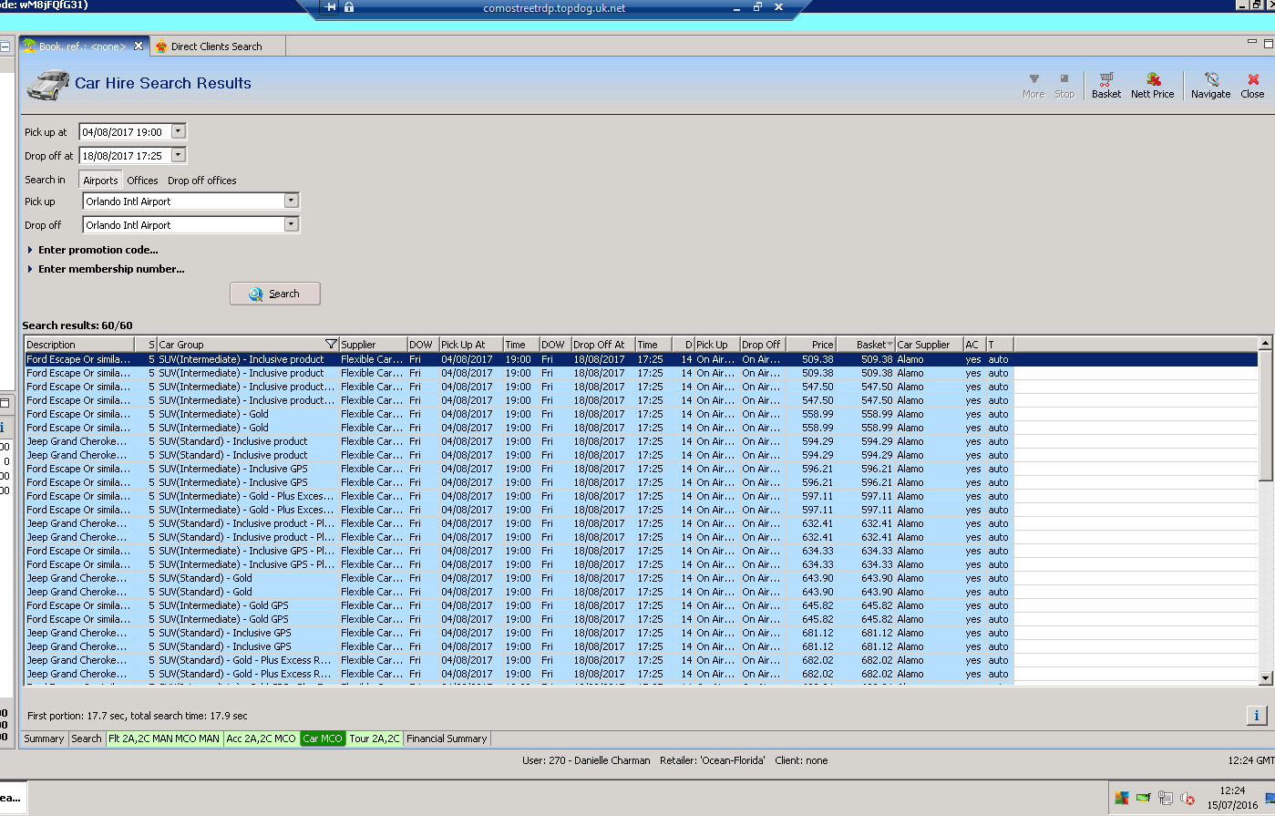Select the Offices search-in option
This screenshot has width=1275, height=816.
[x=142, y=181]
